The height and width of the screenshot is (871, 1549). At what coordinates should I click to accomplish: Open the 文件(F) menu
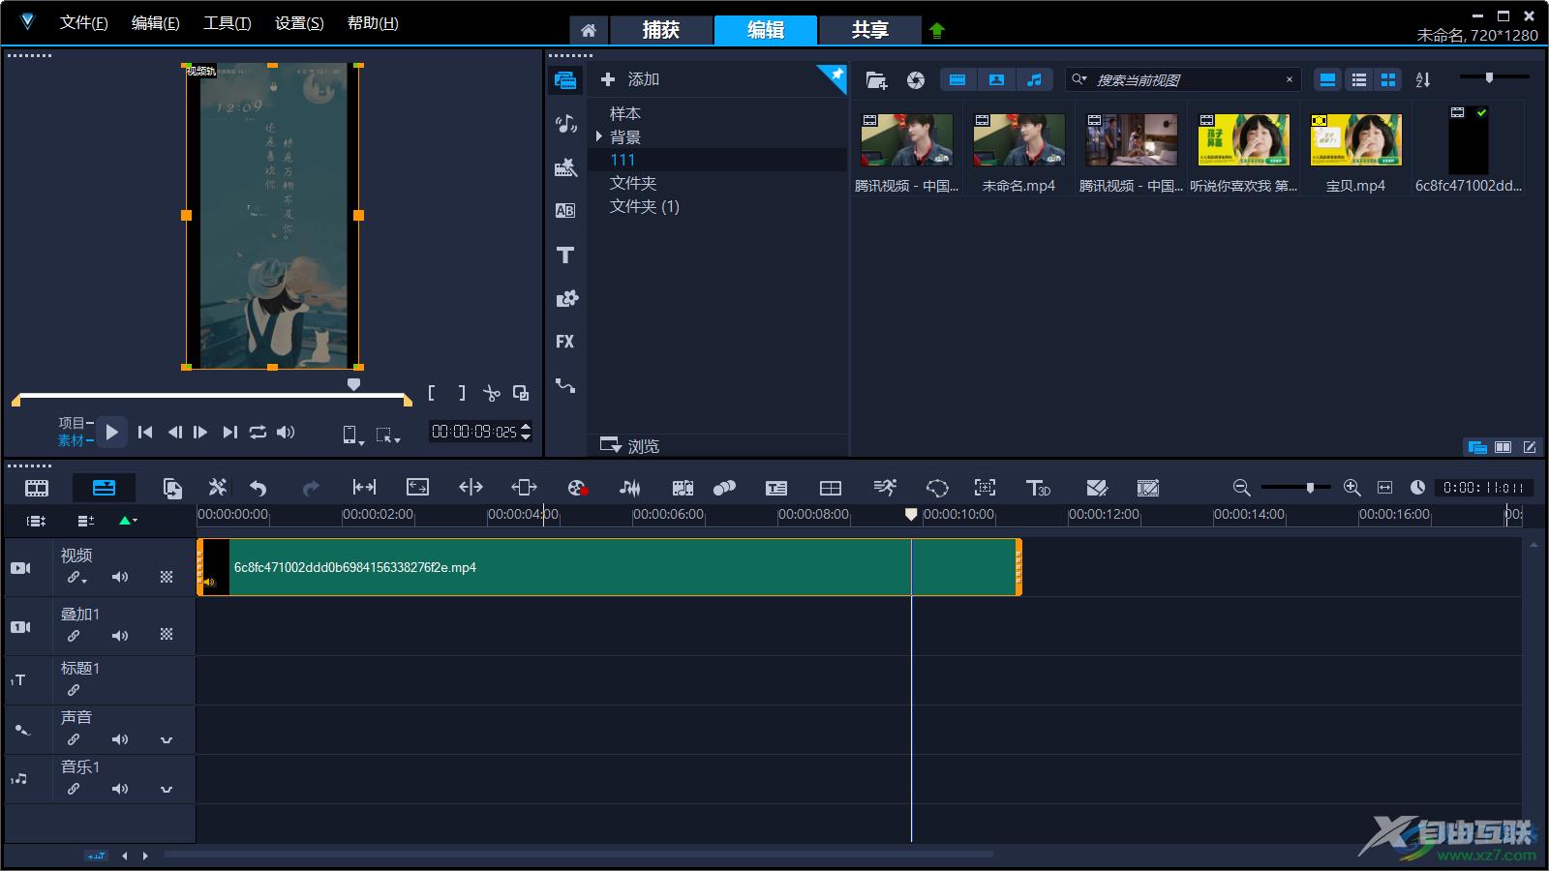(x=83, y=22)
